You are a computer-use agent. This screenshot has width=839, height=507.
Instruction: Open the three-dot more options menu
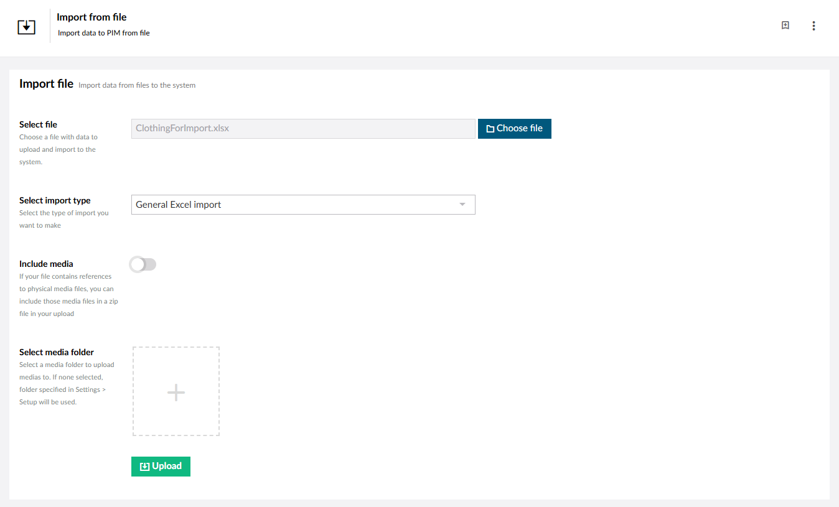[x=813, y=26]
